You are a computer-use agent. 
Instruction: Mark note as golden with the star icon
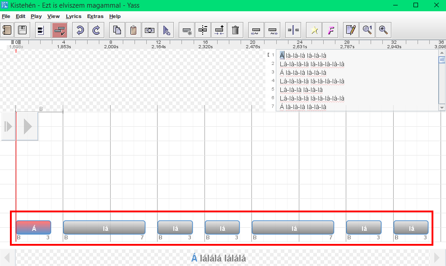pos(314,30)
